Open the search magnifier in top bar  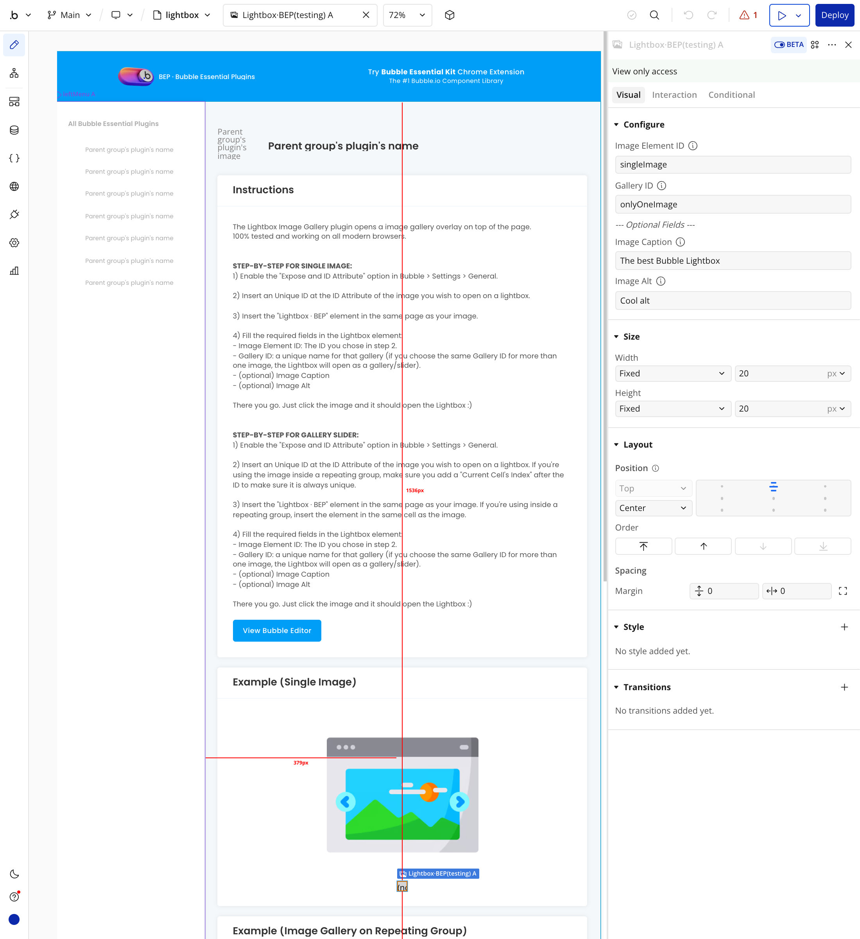tap(654, 15)
